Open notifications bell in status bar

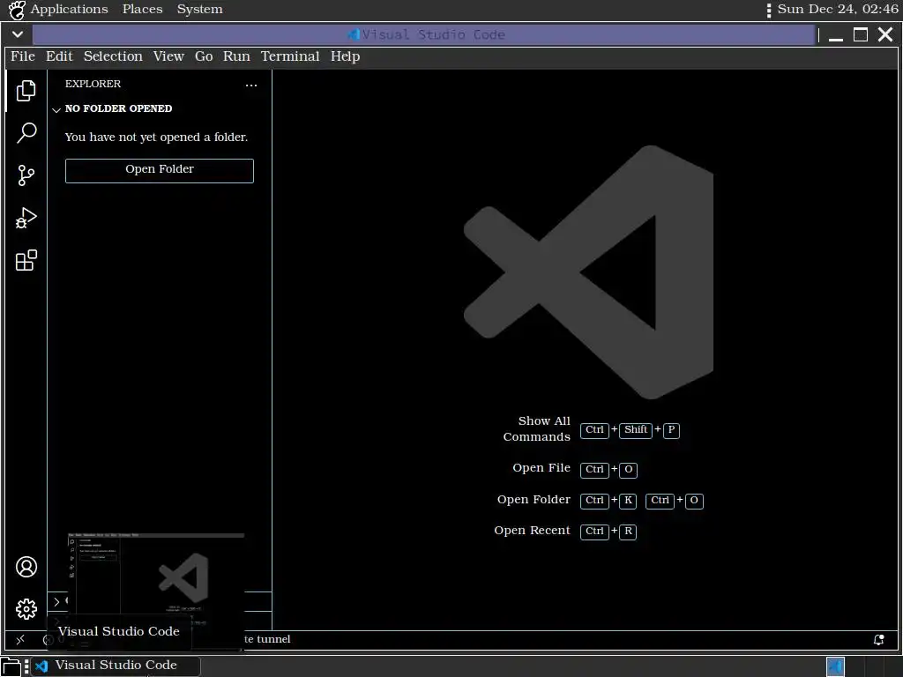879,640
